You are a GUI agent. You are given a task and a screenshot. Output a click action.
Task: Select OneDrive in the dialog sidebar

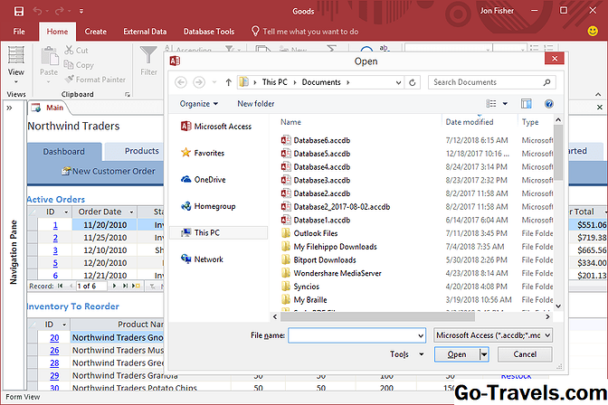[x=204, y=179]
